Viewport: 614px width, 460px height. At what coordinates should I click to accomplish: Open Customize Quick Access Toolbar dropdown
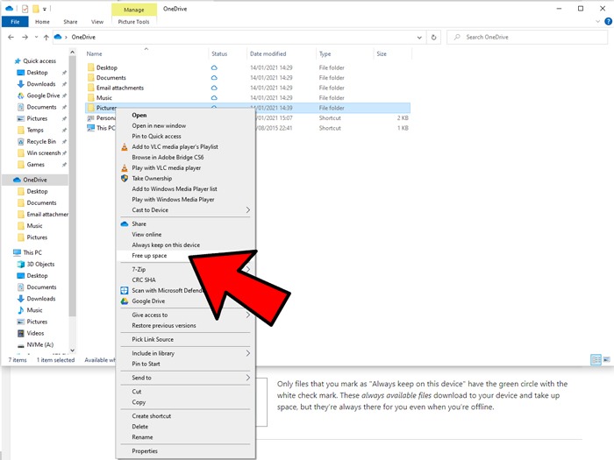pos(45,9)
